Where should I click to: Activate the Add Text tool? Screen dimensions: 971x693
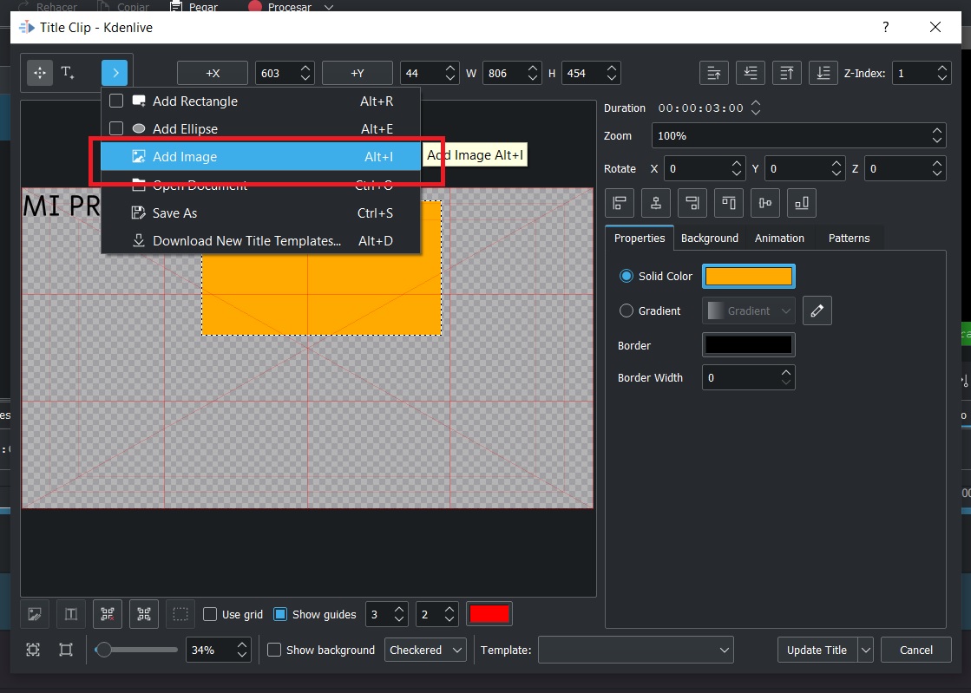click(69, 73)
